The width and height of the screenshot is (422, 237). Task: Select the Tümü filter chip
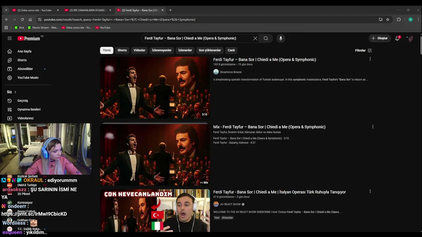pyautogui.click(x=106, y=50)
